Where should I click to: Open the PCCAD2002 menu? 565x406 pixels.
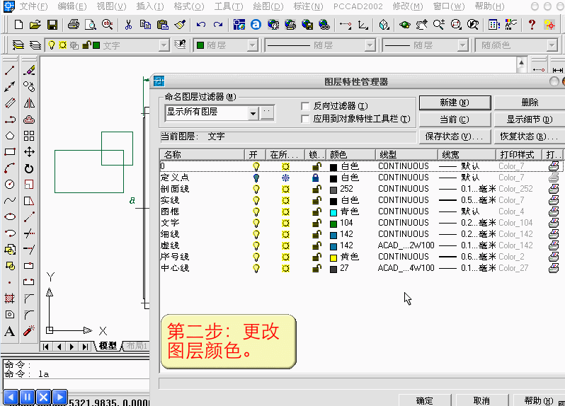(x=358, y=6)
